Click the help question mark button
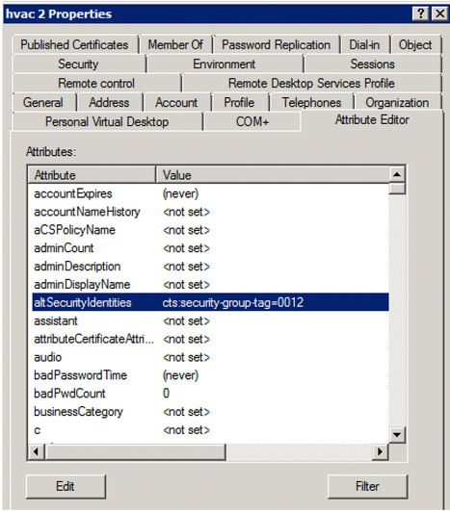 click(420, 13)
